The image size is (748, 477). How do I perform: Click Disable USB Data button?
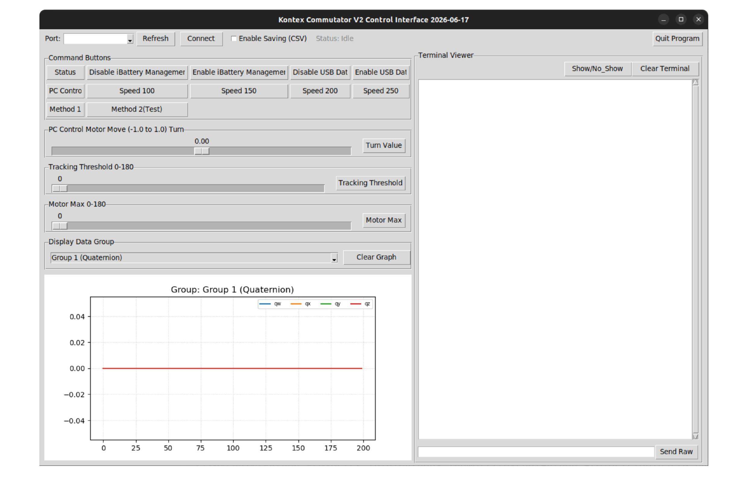coord(320,73)
